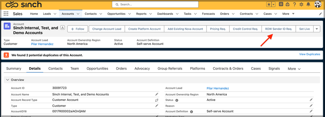Open the record's Opportunities tab
The image size is (325, 117).
(97, 69)
